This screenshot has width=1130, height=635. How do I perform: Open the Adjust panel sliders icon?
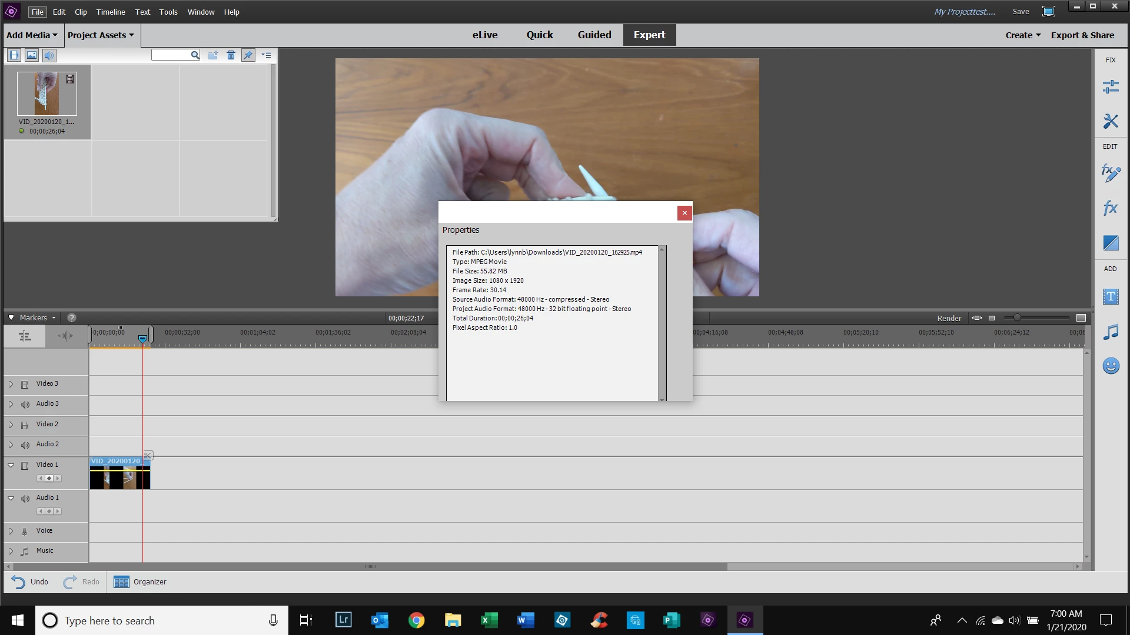point(1111,87)
